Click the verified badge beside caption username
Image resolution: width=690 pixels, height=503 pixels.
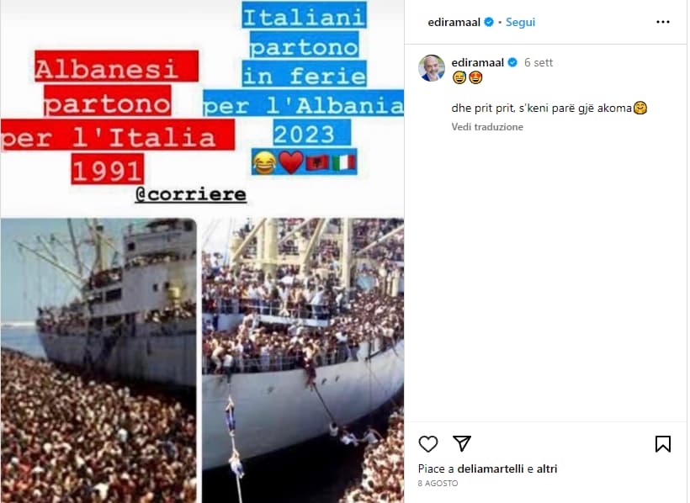point(512,62)
